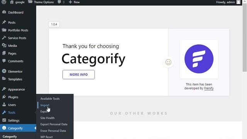The width and height of the screenshot is (247, 139).
Task: Click the MORE INFO button
Action: pyautogui.click(x=79, y=75)
